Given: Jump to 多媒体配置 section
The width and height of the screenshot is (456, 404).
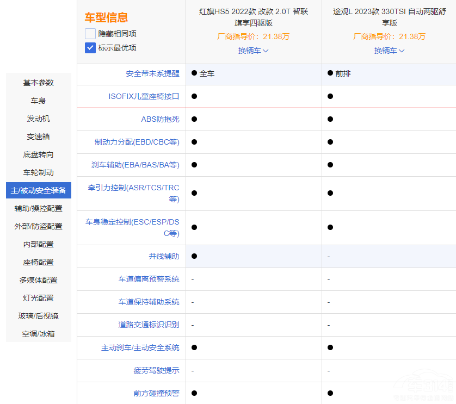Looking at the screenshot, I should pyautogui.click(x=39, y=280).
